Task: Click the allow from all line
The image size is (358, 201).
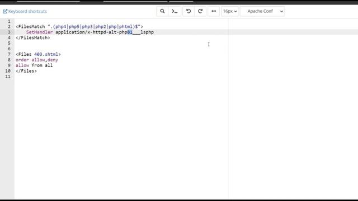Action: pyautogui.click(x=34, y=65)
